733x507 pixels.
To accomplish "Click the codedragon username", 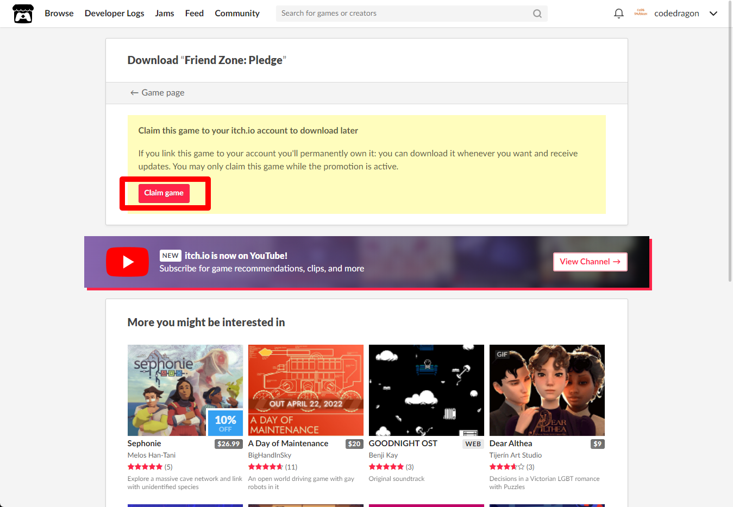I will (676, 14).
